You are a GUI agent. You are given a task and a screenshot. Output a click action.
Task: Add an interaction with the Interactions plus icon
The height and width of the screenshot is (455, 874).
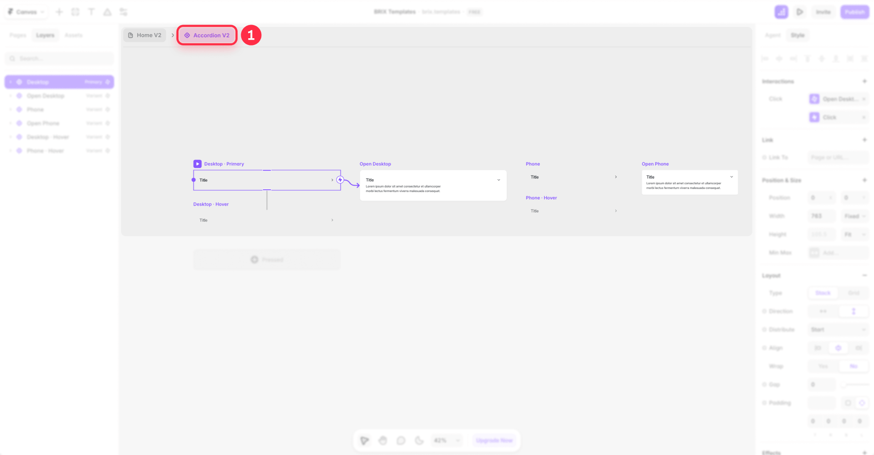pyautogui.click(x=864, y=81)
